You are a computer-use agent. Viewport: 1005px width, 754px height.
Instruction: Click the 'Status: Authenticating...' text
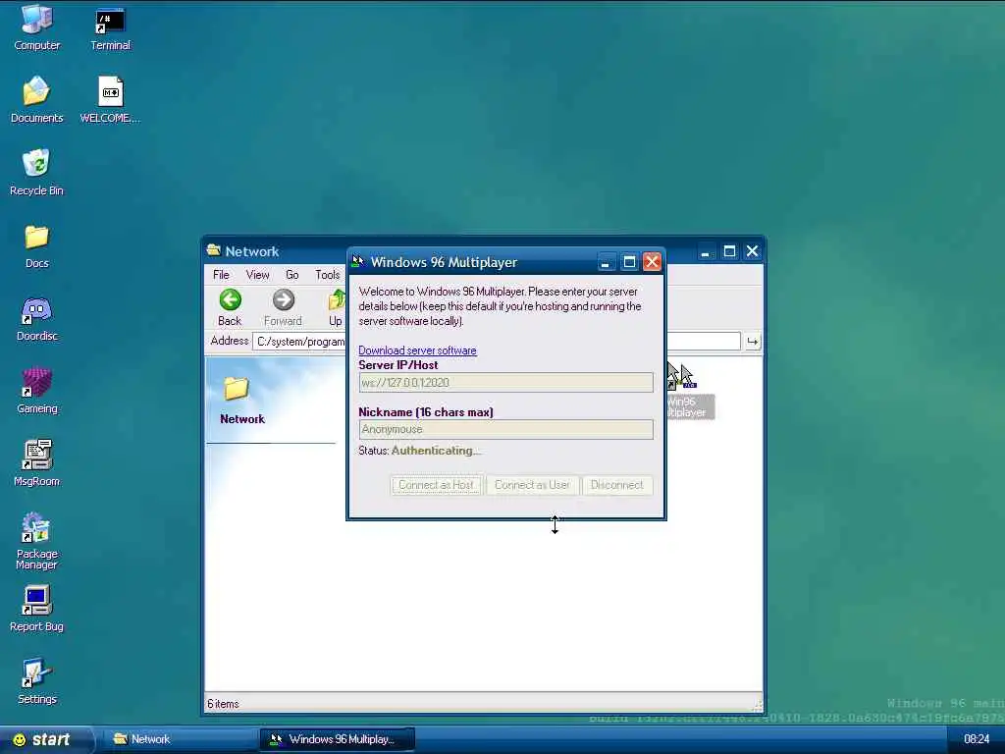coord(419,451)
